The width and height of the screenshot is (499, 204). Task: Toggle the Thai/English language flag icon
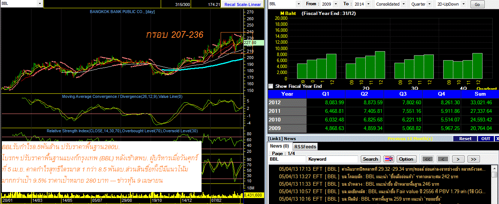click(x=389, y=159)
